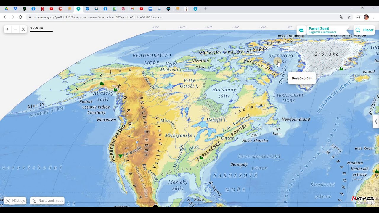Viewport: 379px width, 213px height.
Task: Click the Vancouver island label
Action: 107,120
